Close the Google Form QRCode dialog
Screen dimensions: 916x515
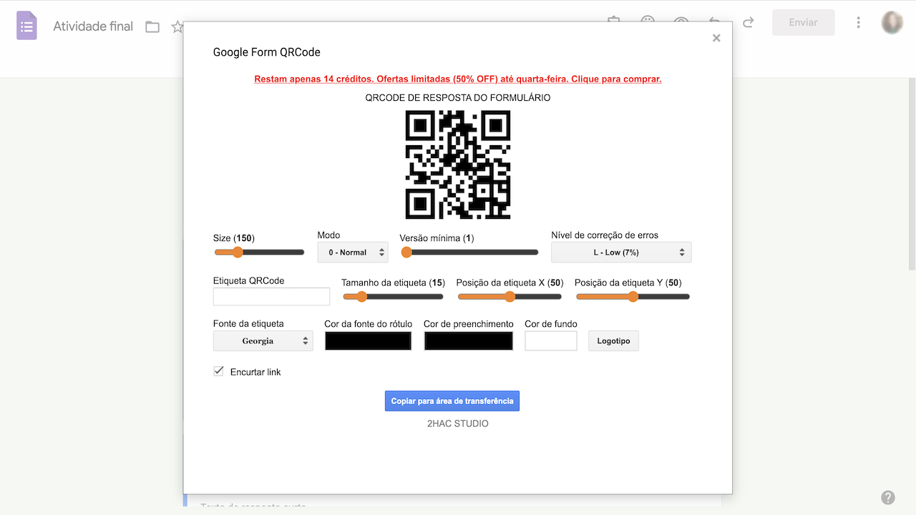point(716,38)
